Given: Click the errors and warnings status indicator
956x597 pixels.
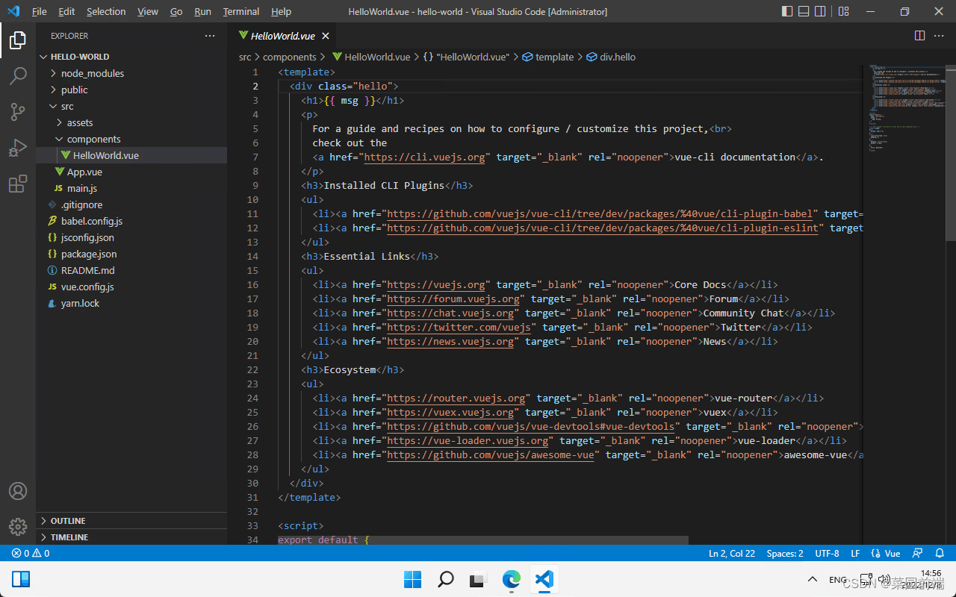Looking at the screenshot, I should 31,554.
